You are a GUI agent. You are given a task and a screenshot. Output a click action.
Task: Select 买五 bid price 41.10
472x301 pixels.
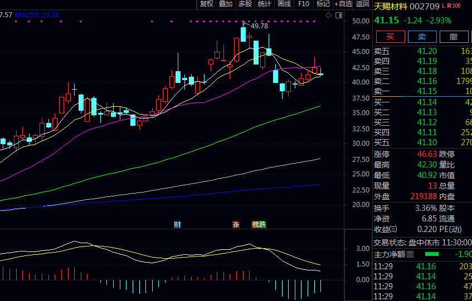(427, 142)
